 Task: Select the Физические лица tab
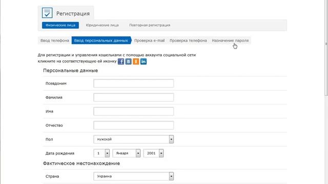tap(60, 25)
